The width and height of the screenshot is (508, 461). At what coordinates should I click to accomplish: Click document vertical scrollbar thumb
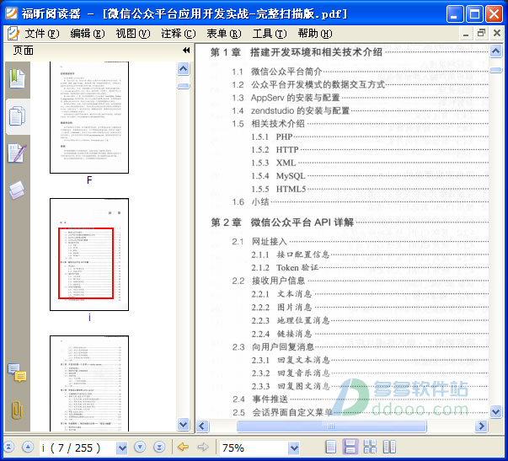pos(496,70)
